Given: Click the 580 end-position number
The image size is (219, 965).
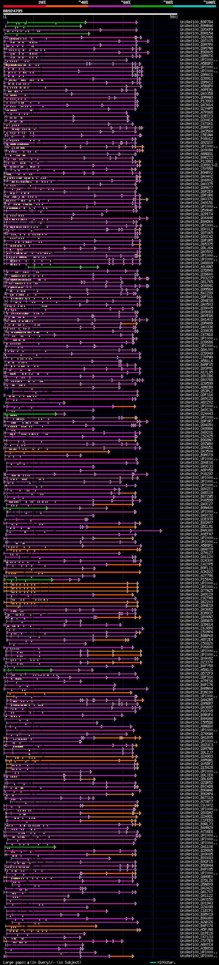Looking at the screenshot, I should tap(172, 17).
